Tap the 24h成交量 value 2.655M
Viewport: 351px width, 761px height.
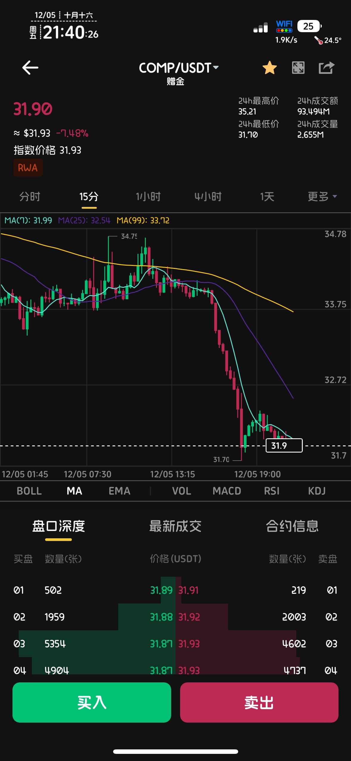[x=311, y=135]
